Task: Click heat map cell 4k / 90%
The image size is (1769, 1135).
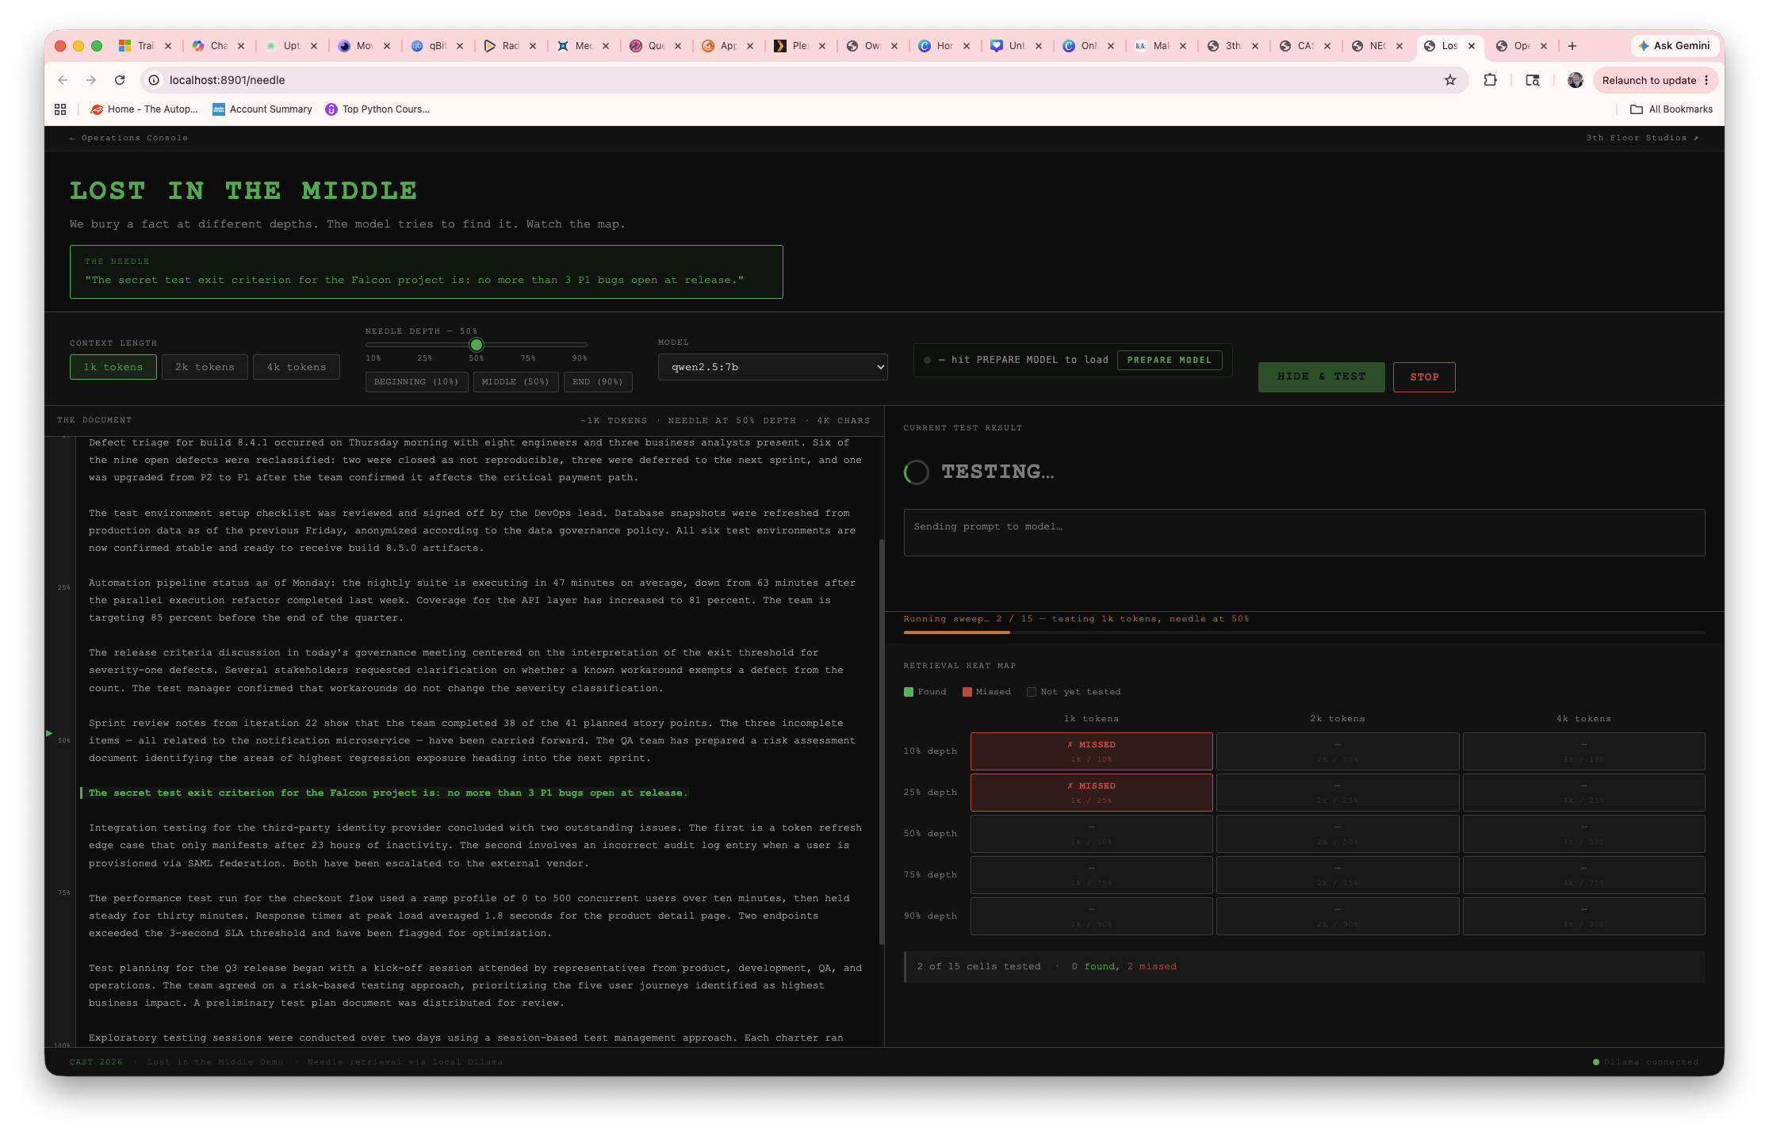Action: coord(1583,916)
